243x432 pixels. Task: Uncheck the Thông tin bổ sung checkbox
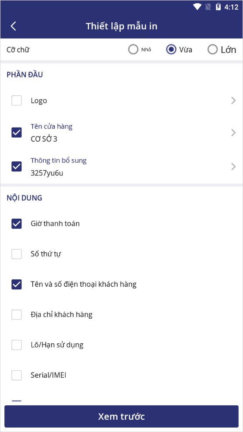click(17, 167)
